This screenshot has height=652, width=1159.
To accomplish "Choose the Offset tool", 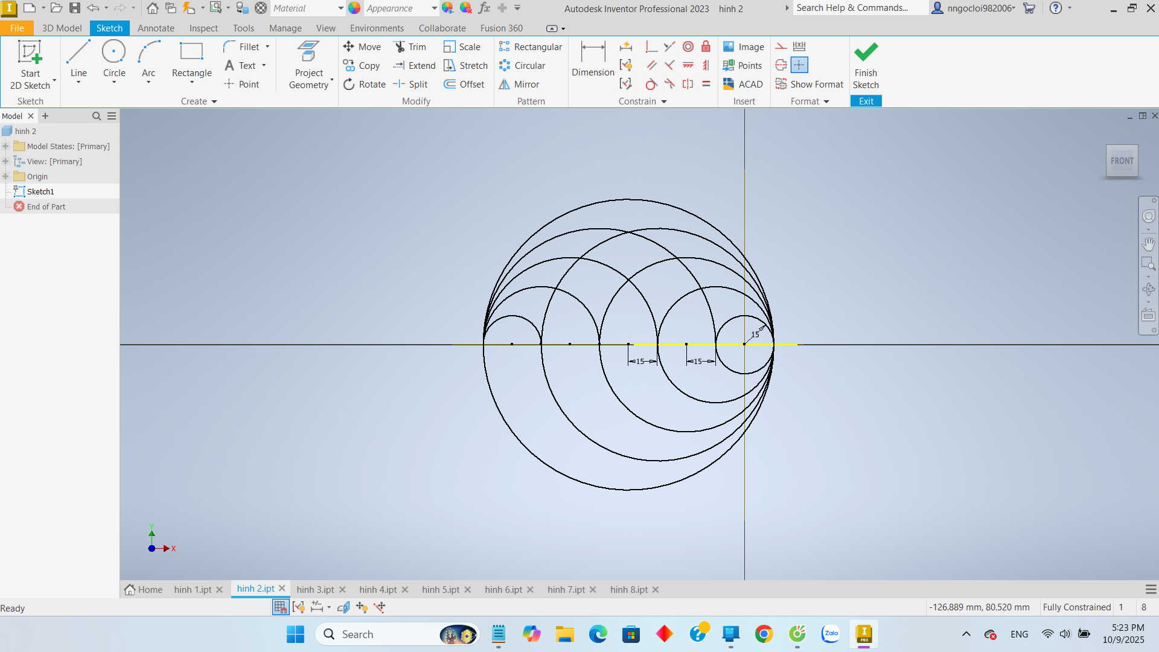I will (x=464, y=84).
